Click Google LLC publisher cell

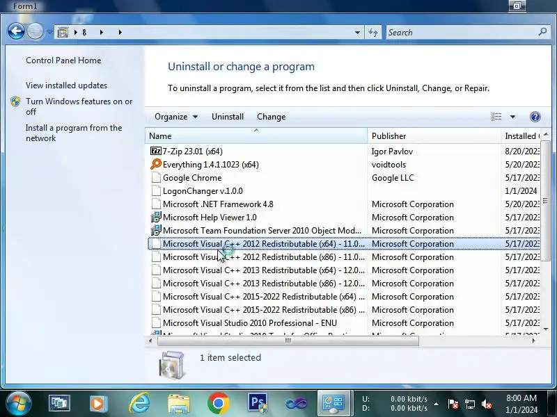[393, 178]
